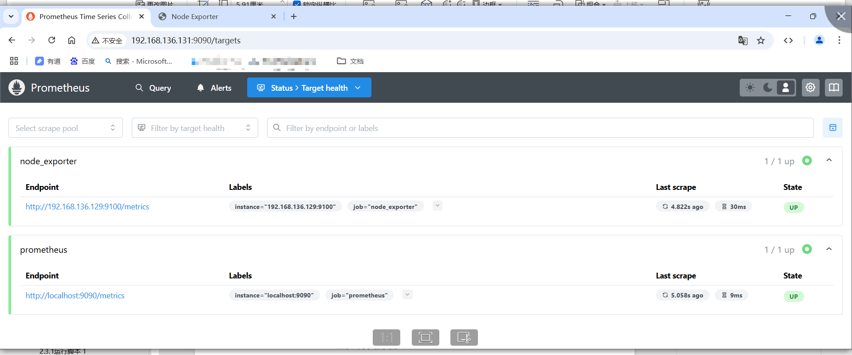852x355 pixels.
Task: Click job="node_exporter" label badge
Action: coord(385,207)
